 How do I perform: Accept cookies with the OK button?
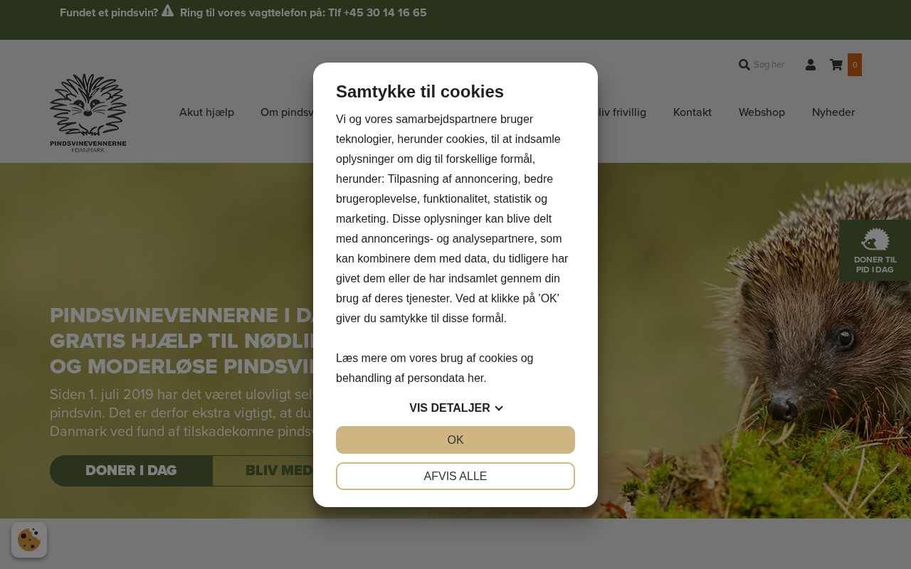point(455,440)
